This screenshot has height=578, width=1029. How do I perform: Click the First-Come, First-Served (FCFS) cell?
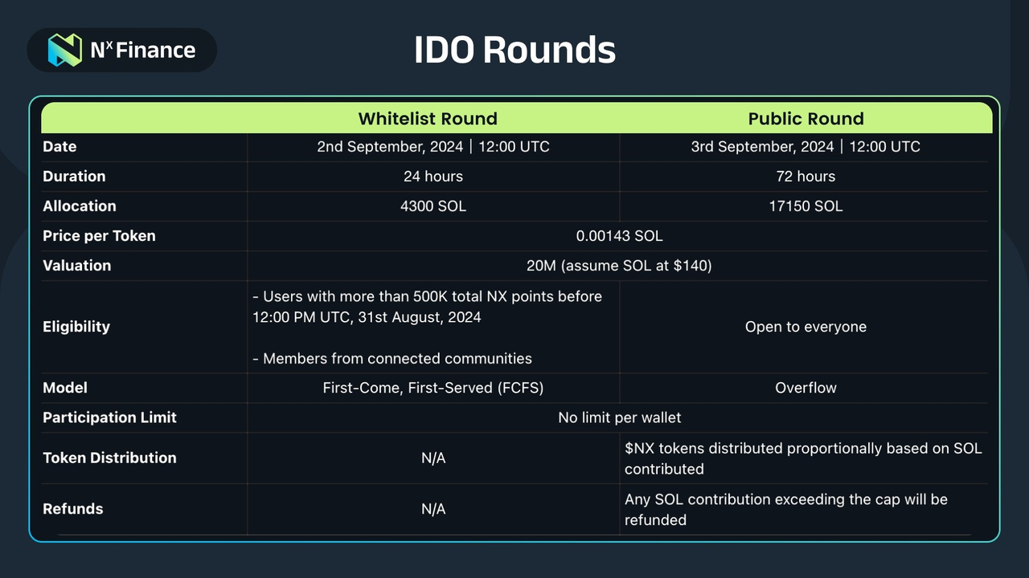(x=433, y=388)
